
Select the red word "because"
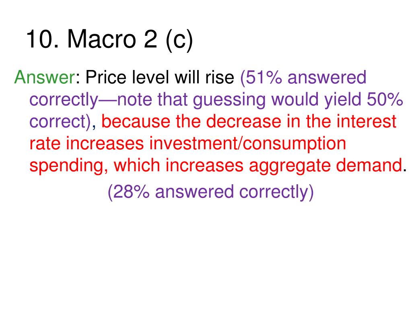(x=136, y=121)
